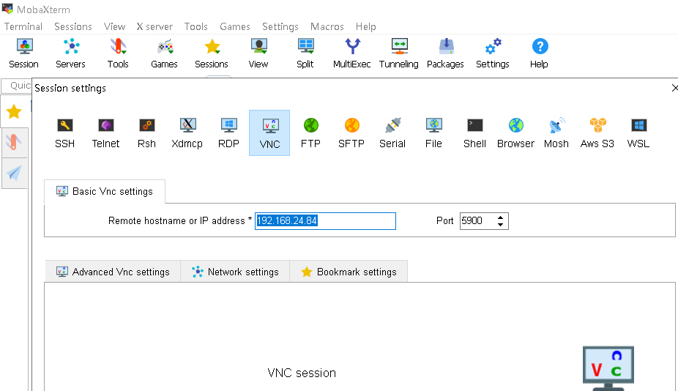Select the RDP session icon
Image resolution: width=678 pixels, height=391 pixels.
click(228, 133)
